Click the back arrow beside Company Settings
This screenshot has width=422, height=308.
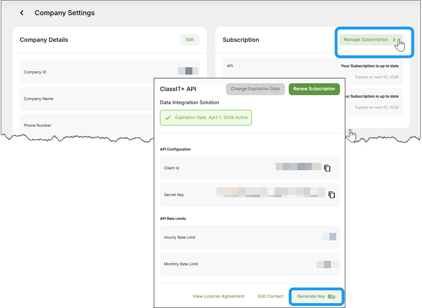(x=22, y=13)
